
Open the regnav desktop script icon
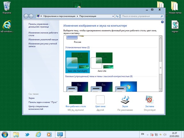click(x=175, y=26)
